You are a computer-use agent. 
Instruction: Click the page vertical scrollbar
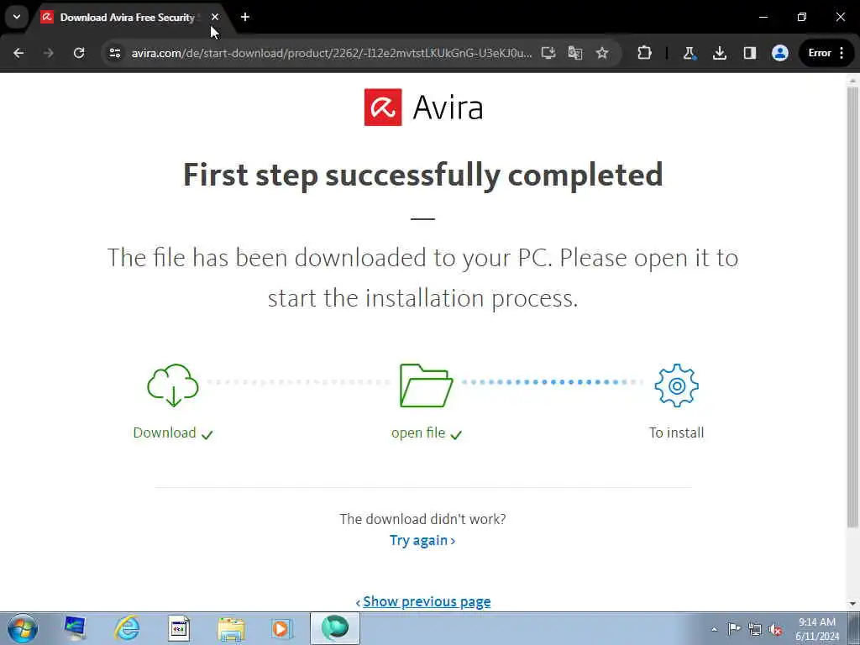coord(852,307)
